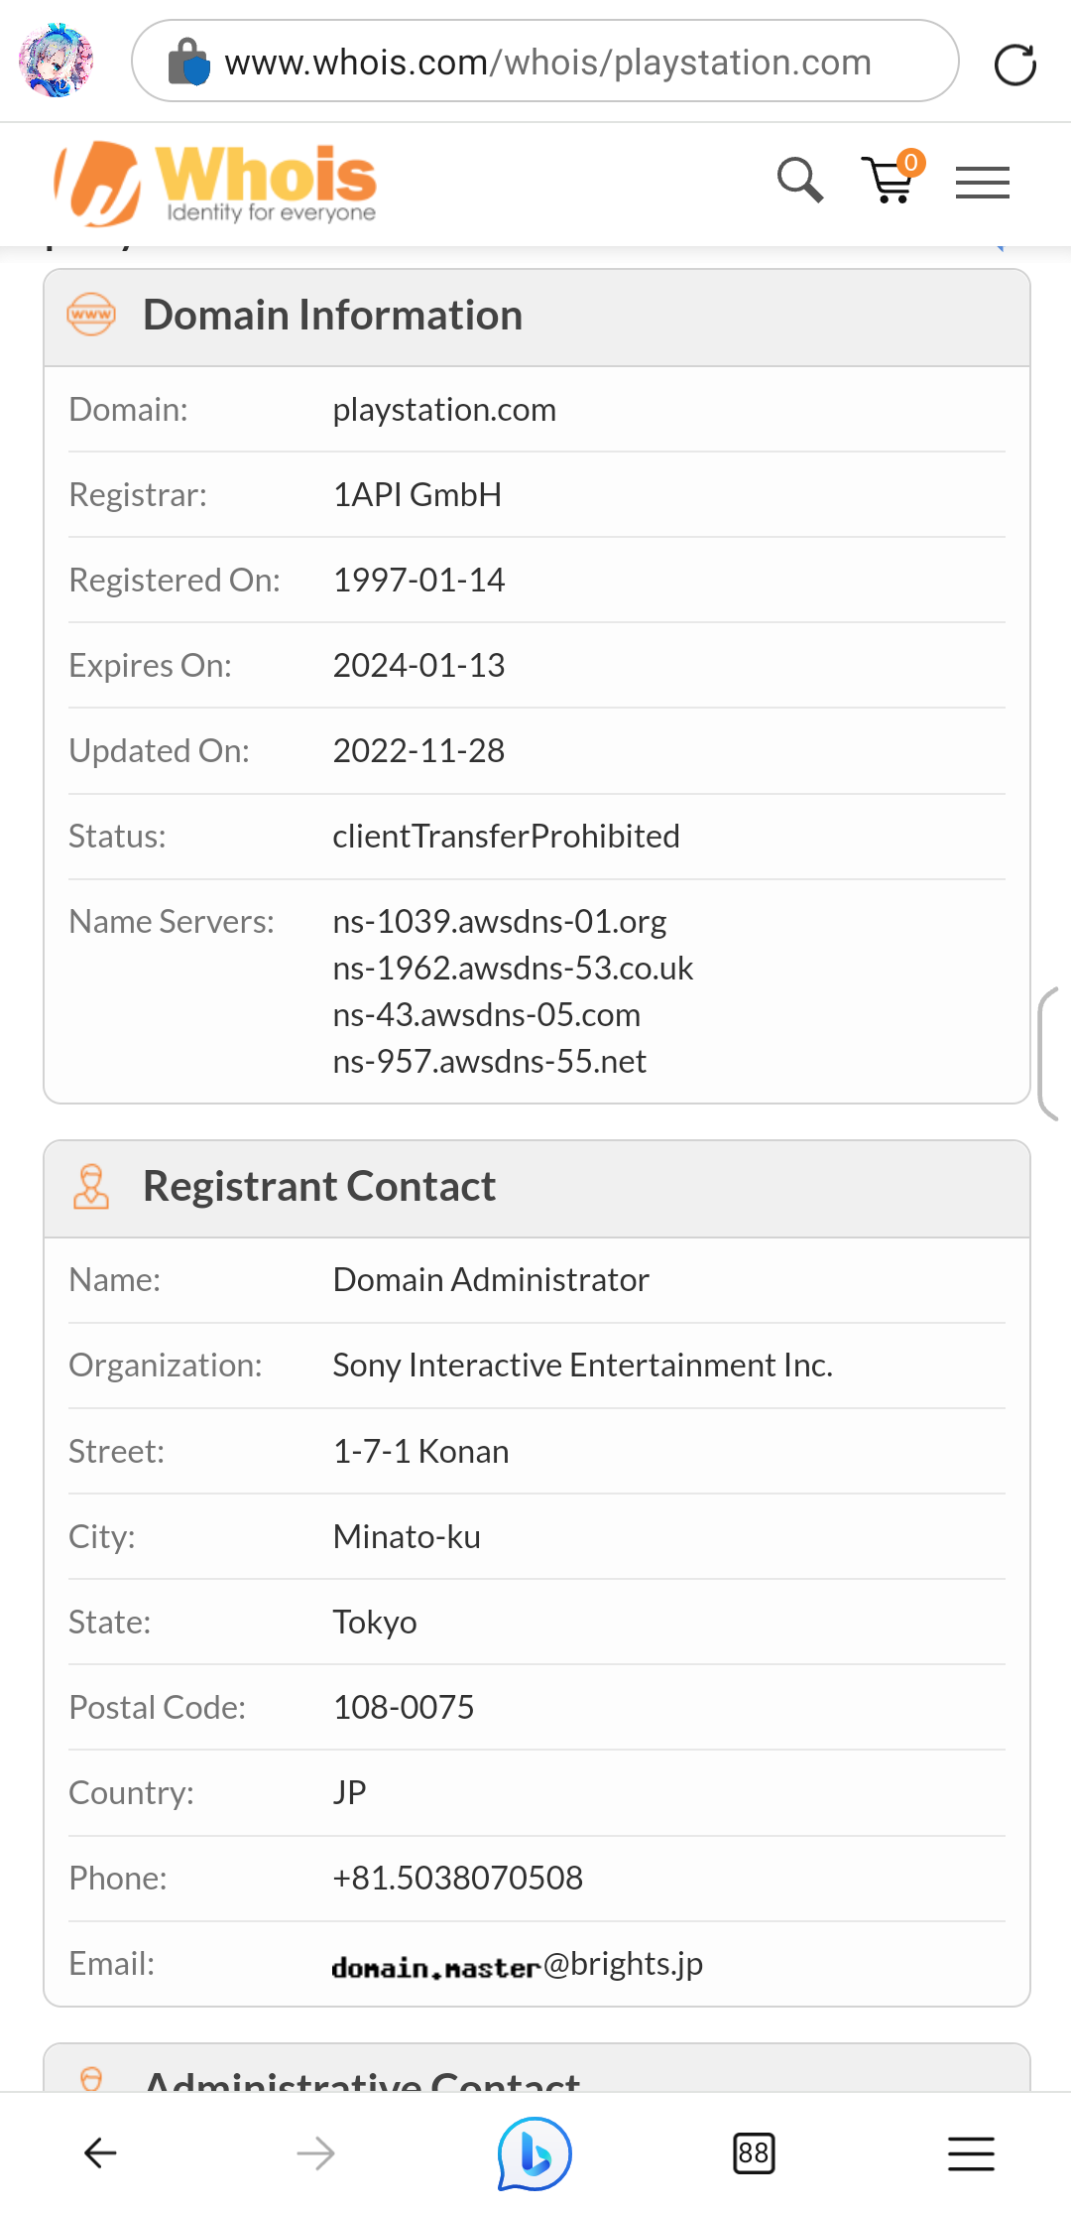Viewport: 1071px width, 2213px height.
Task: Click the State label
Action: click(x=110, y=1622)
